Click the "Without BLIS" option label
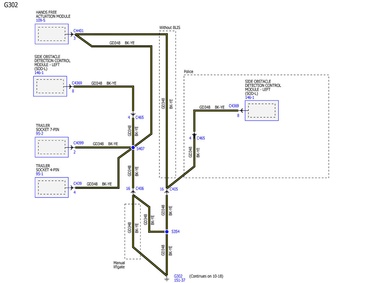Screen dimensions: 366x283 point(170,27)
